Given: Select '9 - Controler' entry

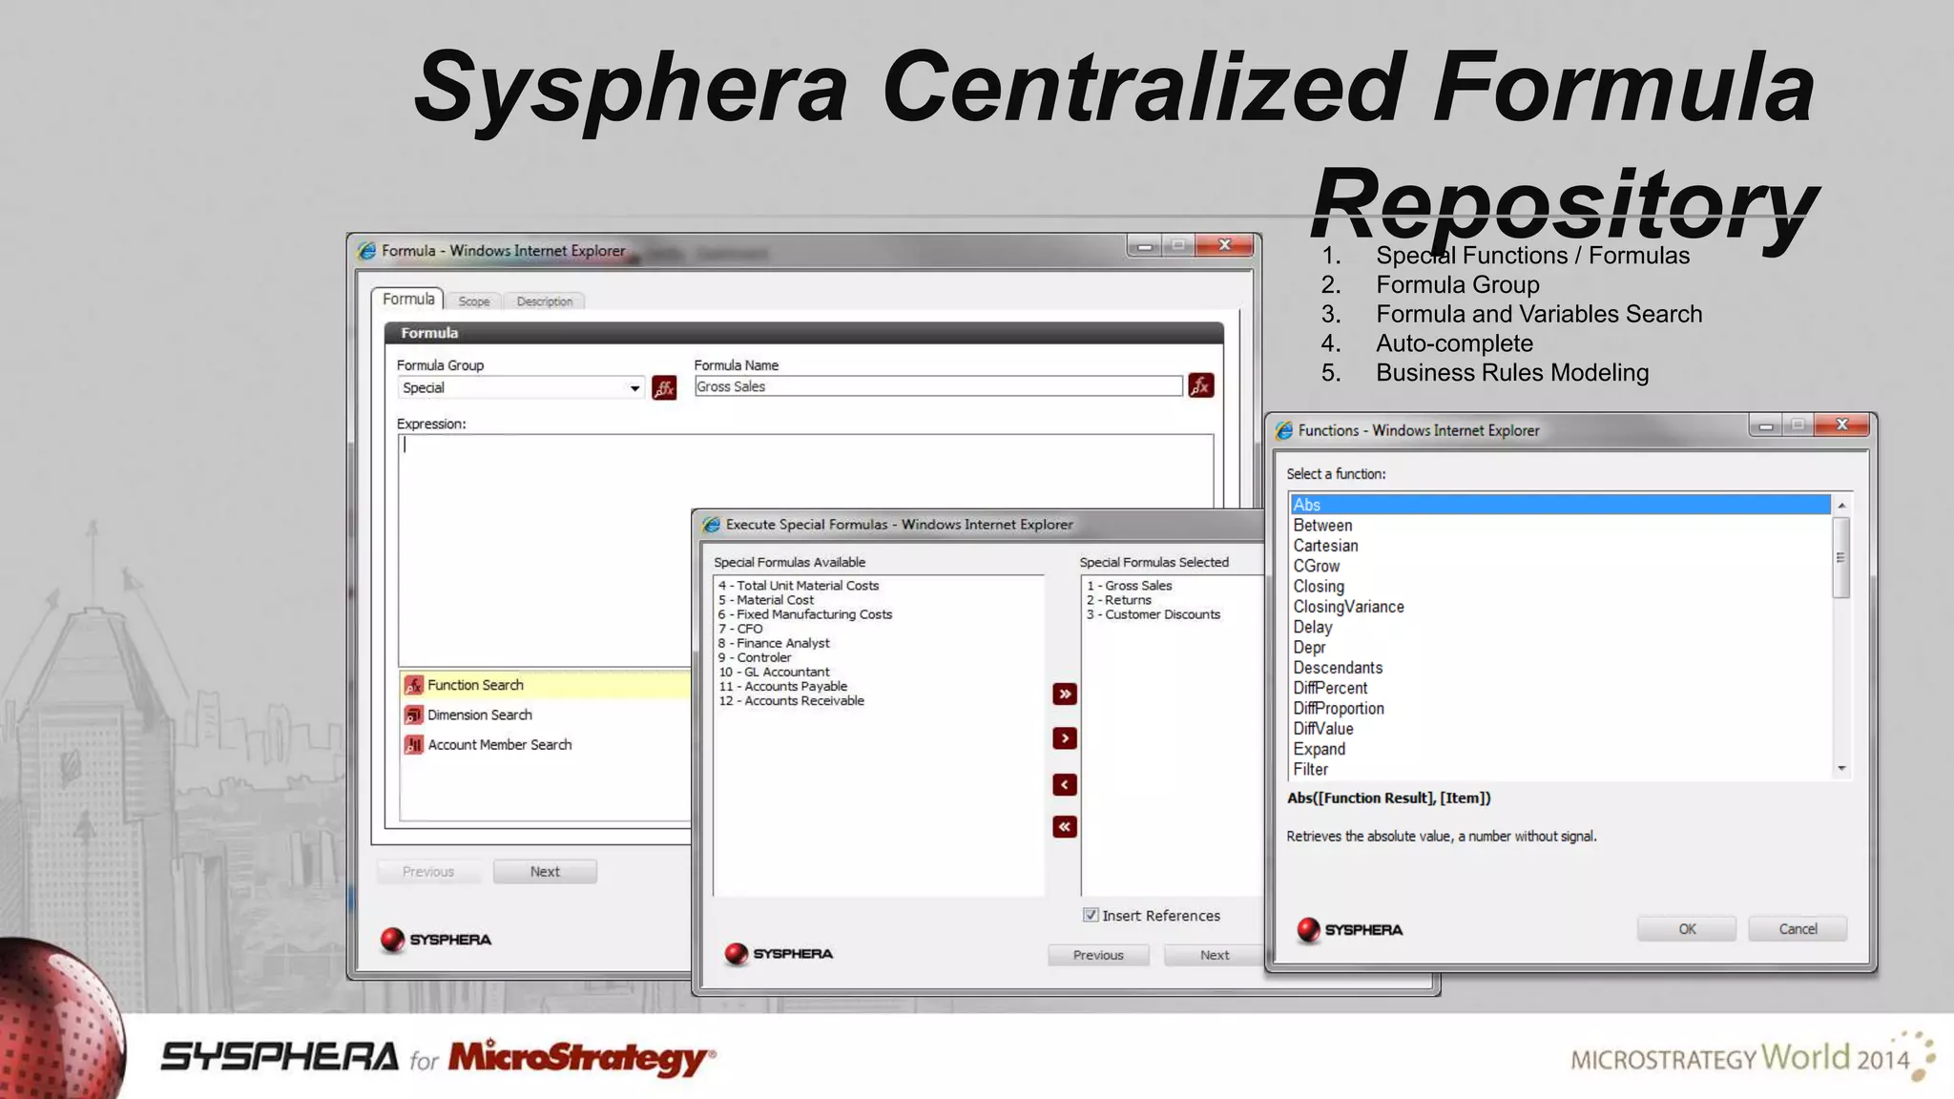Looking at the screenshot, I should (755, 657).
